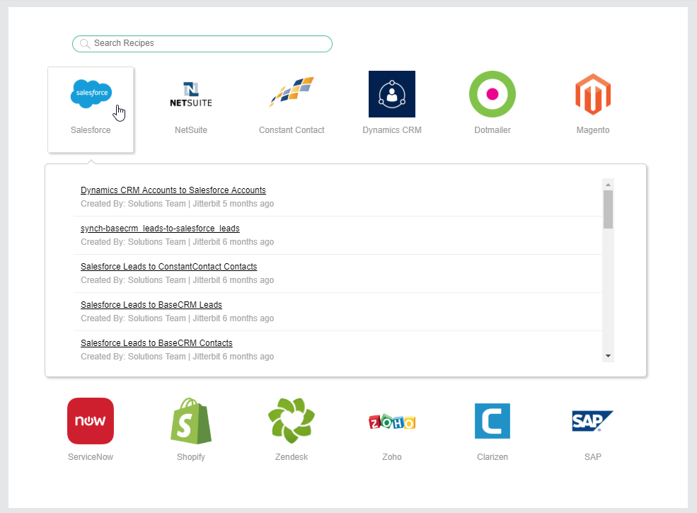Open the ServiceNow connector icon
Viewport: 697px width, 513px height.
(x=91, y=421)
